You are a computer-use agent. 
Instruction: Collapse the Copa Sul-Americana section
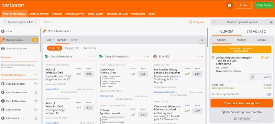coord(148,57)
